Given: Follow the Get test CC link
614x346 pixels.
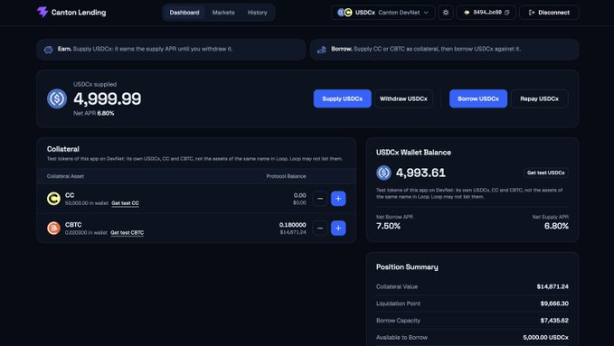Looking at the screenshot, I should 125,203.
